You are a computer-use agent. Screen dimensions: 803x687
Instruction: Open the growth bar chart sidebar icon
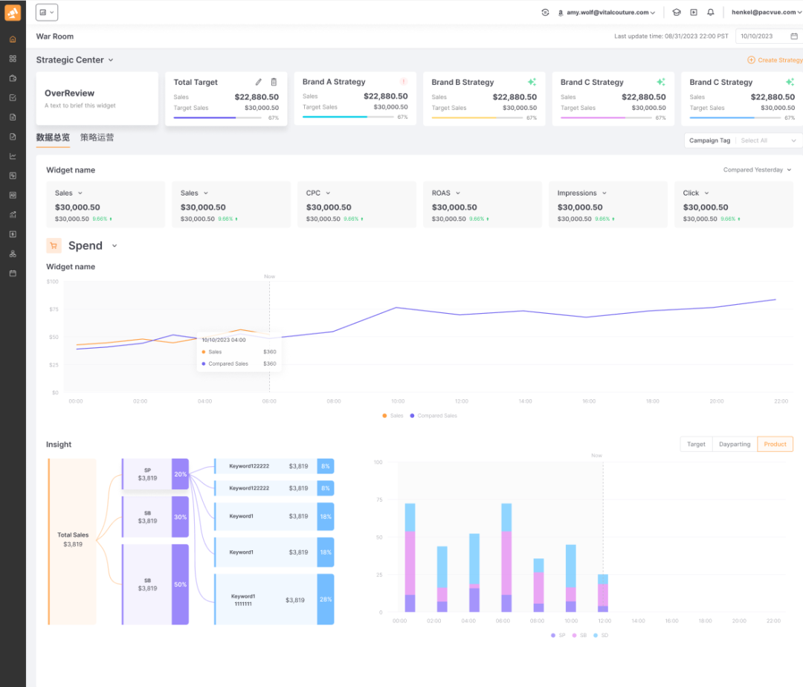click(x=13, y=214)
